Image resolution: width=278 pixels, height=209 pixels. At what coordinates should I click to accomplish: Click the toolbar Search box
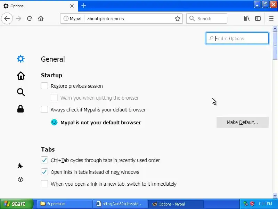pyautogui.click(x=206, y=18)
